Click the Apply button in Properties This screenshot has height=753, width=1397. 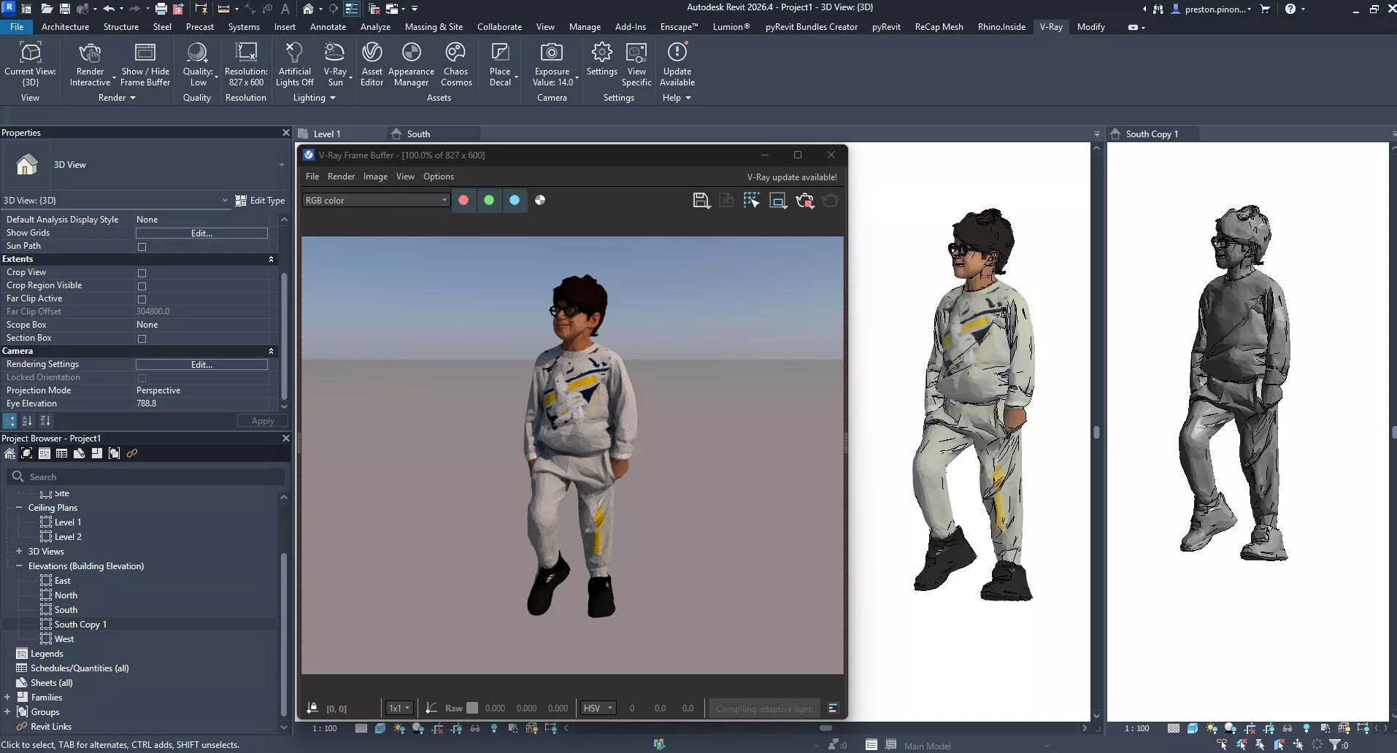pyautogui.click(x=263, y=421)
